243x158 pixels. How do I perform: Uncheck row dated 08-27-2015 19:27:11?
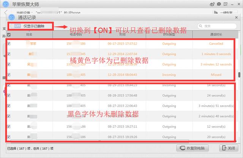[x=9, y=126]
